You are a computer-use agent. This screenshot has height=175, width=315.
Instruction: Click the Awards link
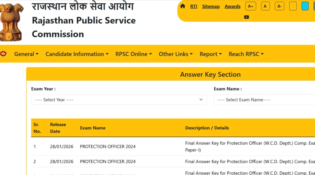tap(232, 6)
